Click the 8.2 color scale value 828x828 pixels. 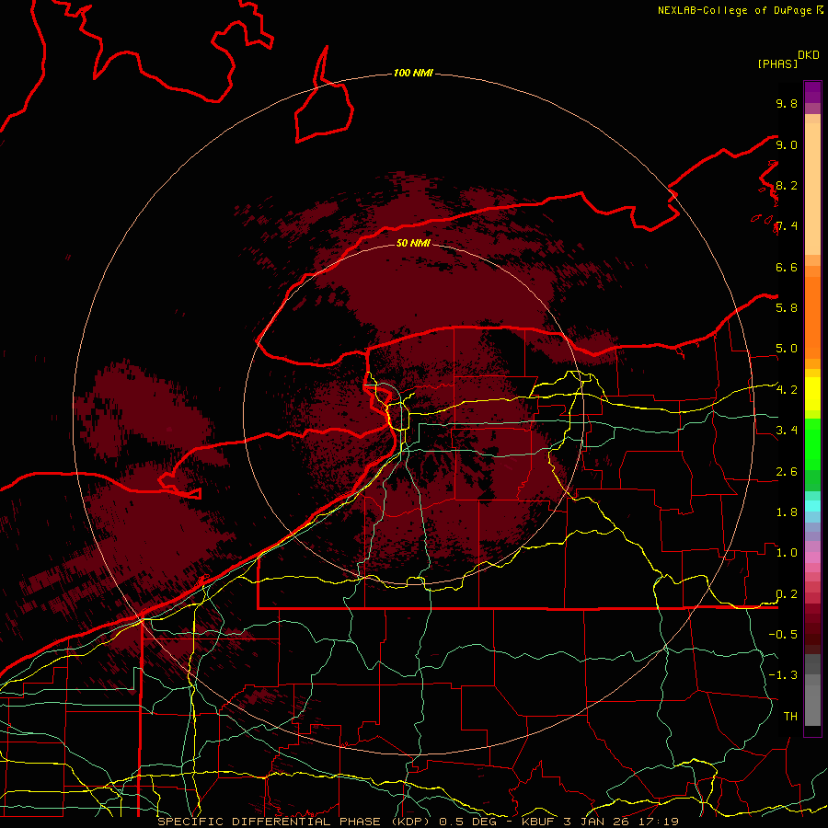pos(787,185)
